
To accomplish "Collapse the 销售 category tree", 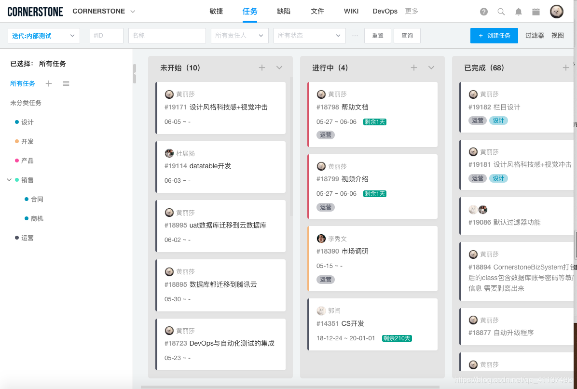I will (9, 180).
